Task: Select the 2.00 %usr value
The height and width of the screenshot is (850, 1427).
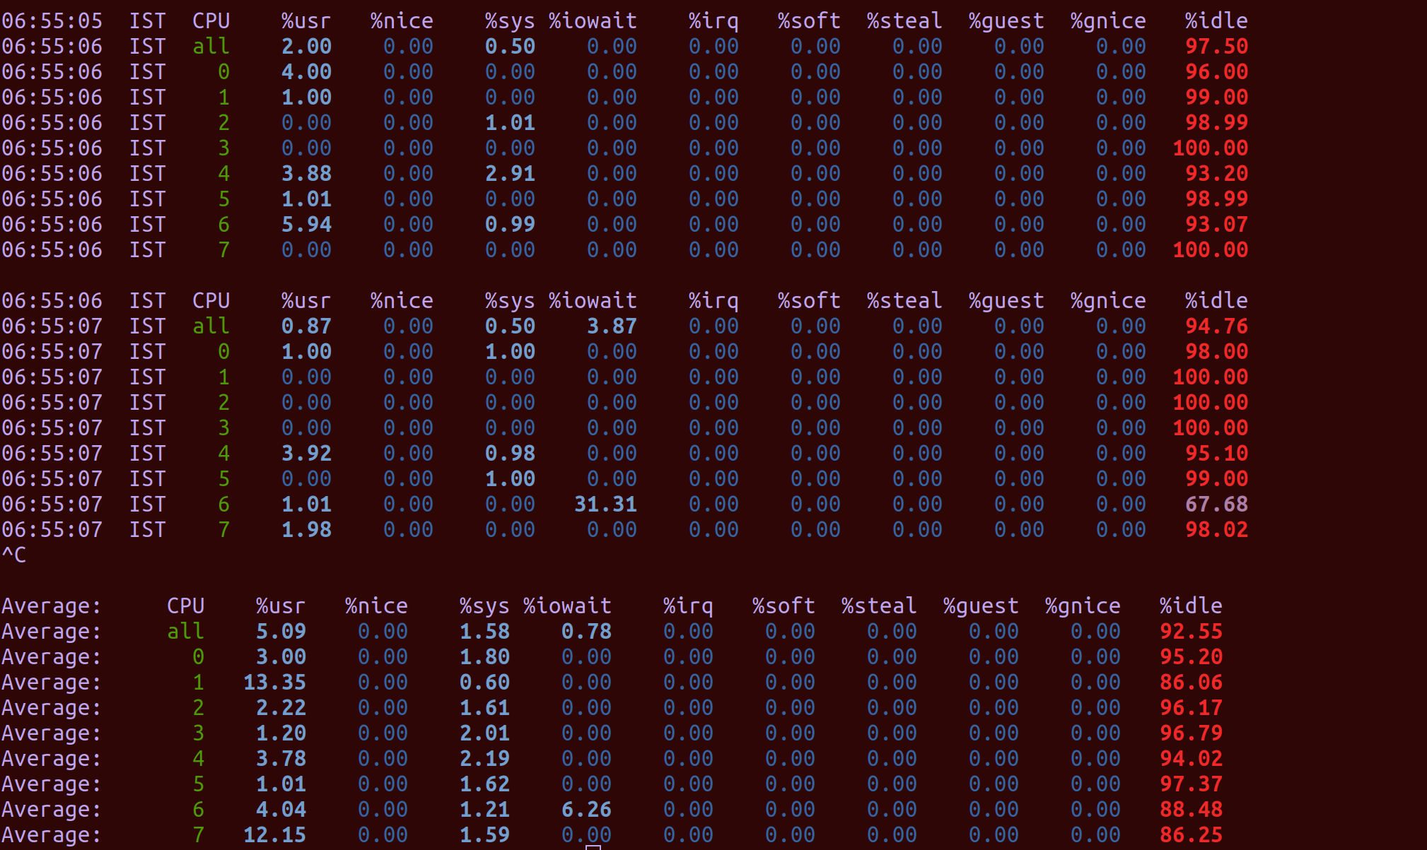Action: (x=306, y=47)
